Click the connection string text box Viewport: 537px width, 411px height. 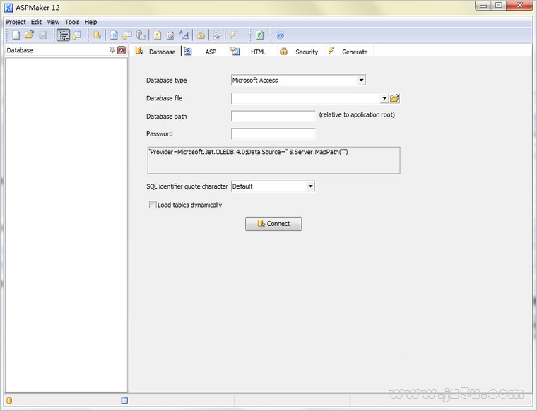(273, 160)
